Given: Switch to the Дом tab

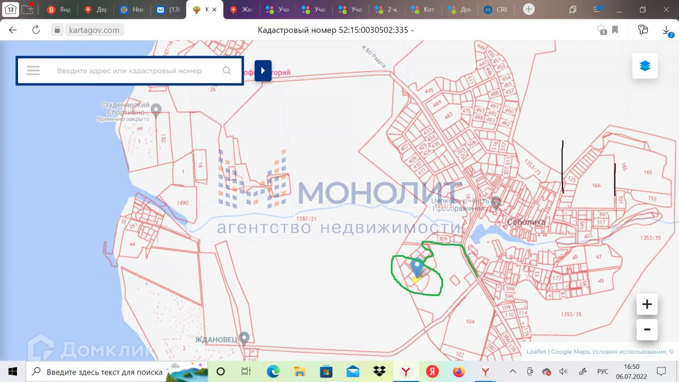Looking at the screenshot, I should pos(460,10).
